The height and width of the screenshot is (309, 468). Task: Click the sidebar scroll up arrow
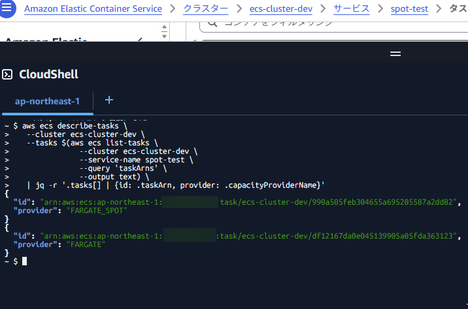(164, 27)
